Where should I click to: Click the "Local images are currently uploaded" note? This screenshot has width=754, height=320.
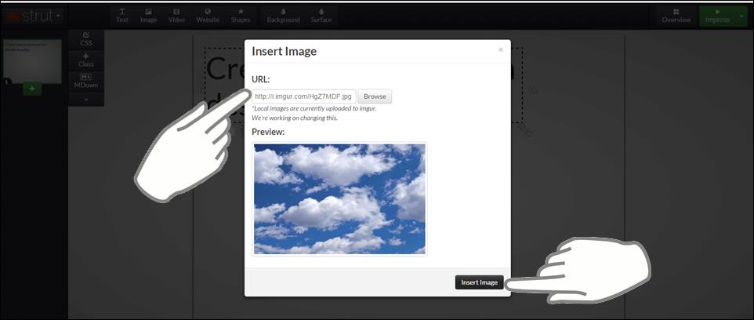[x=314, y=109]
